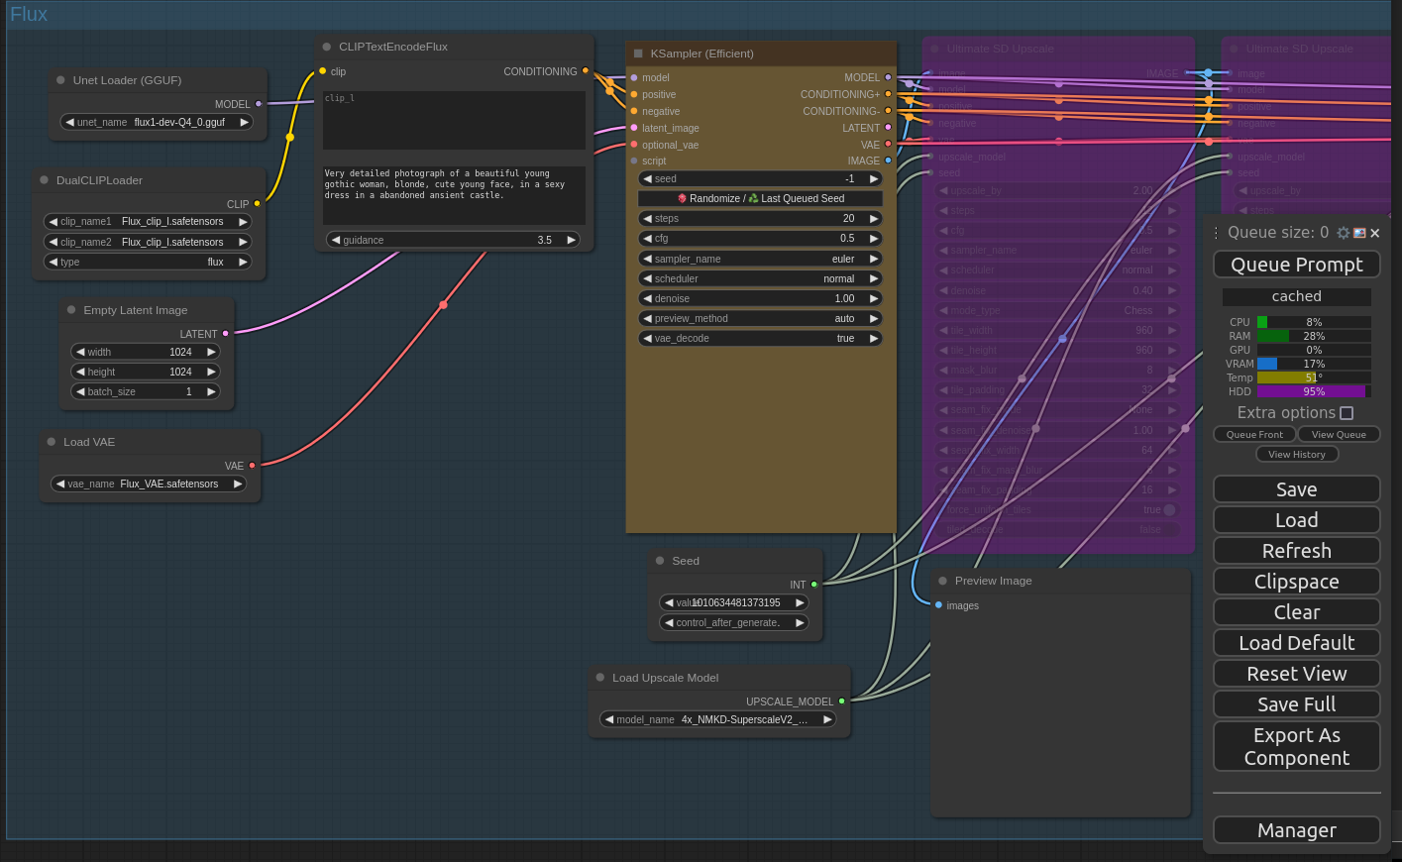Close the Queue size panel with X
Image resolution: width=1402 pixels, height=862 pixels.
(x=1375, y=233)
